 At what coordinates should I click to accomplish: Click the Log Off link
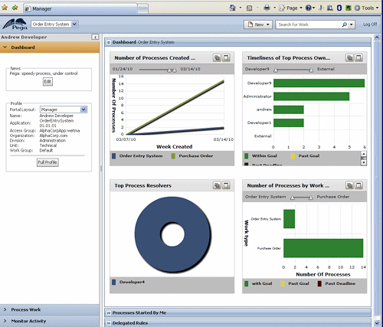coord(370,25)
